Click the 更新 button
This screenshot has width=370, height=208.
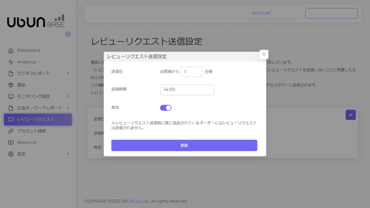(x=184, y=145)
